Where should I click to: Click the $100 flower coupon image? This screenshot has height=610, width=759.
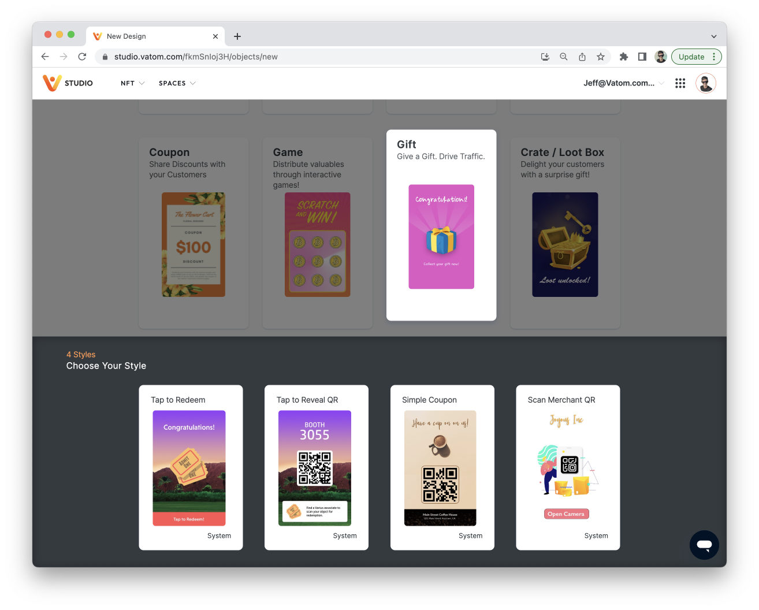[194, 244]
